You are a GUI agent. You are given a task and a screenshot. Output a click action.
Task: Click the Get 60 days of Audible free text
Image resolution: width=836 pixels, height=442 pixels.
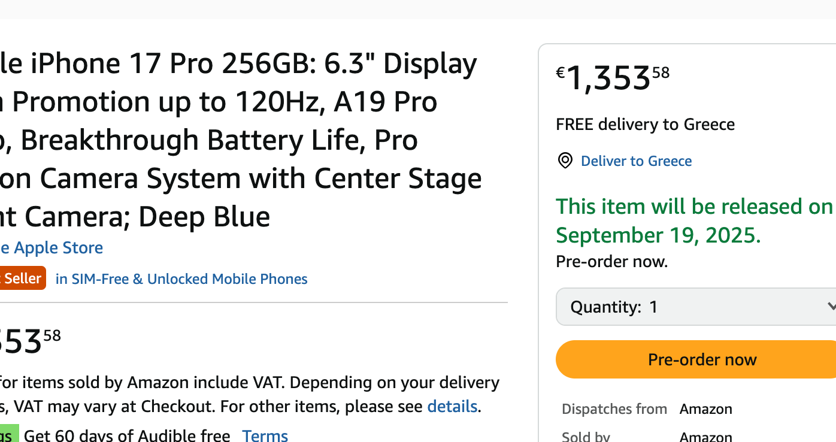[127, 435]
